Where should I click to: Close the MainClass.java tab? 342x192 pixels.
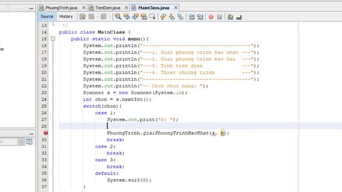pyautogui.click(x=176, y=7)
